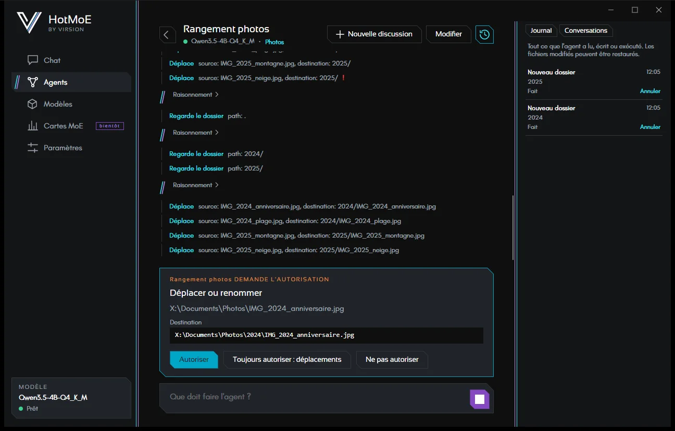The image size is (675, 431).
Task: Click the red exclamation mark error icon
Action: (344, 78)
